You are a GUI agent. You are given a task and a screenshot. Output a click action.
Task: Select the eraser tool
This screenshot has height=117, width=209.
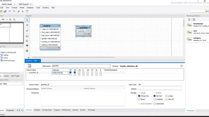point(27,31)
